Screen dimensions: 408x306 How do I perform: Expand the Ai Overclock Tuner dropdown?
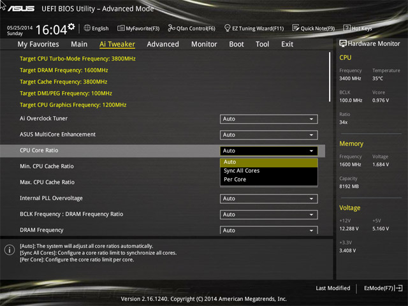click(x=269, y=119)
